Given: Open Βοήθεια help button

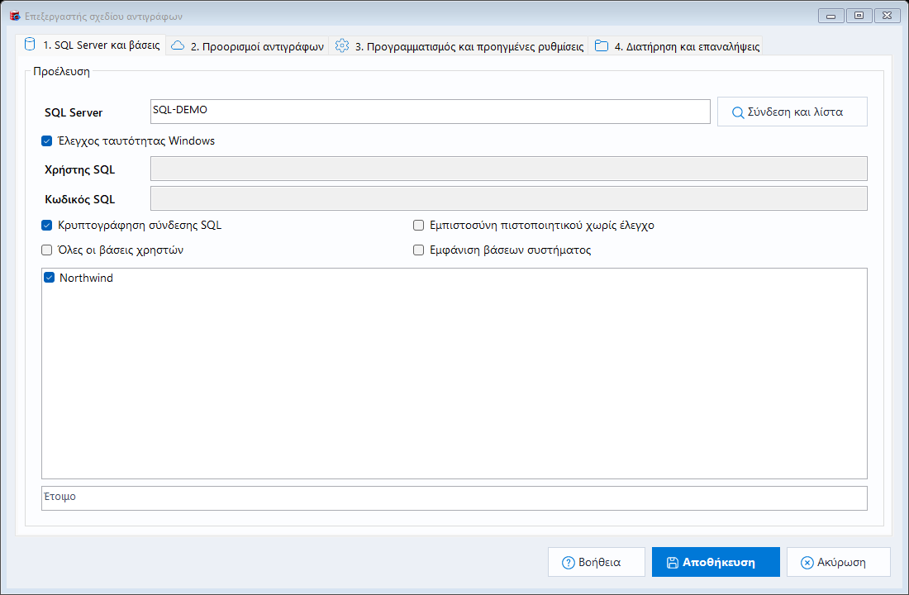Looking at the screenshot, I should click(x=597, y=562).
